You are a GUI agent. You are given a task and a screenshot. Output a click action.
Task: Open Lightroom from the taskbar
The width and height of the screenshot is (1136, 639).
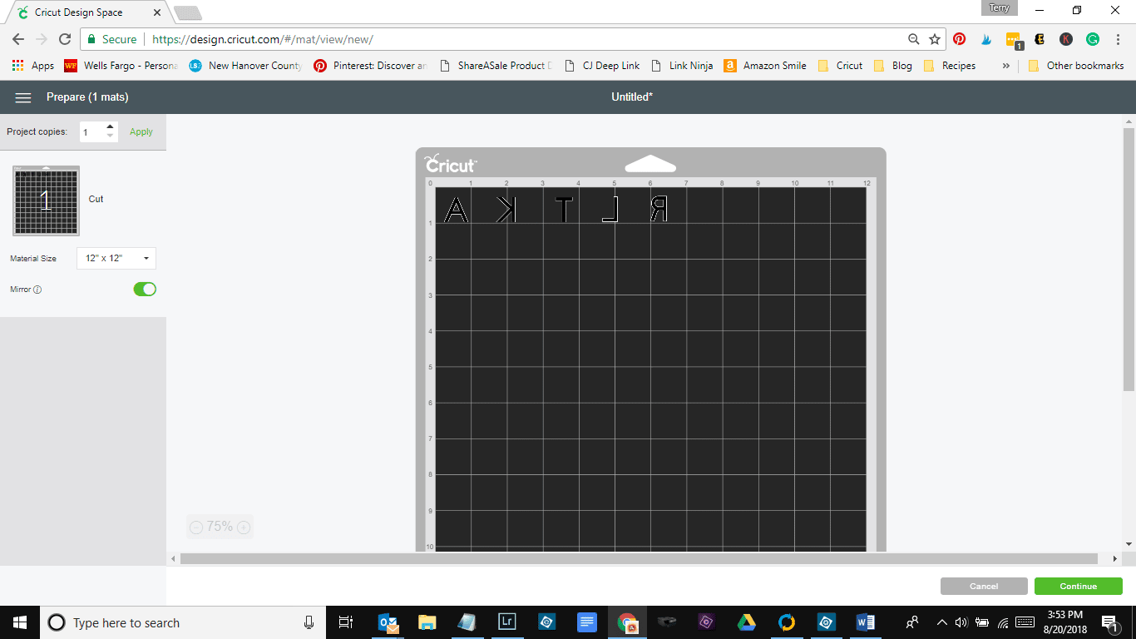506,622
